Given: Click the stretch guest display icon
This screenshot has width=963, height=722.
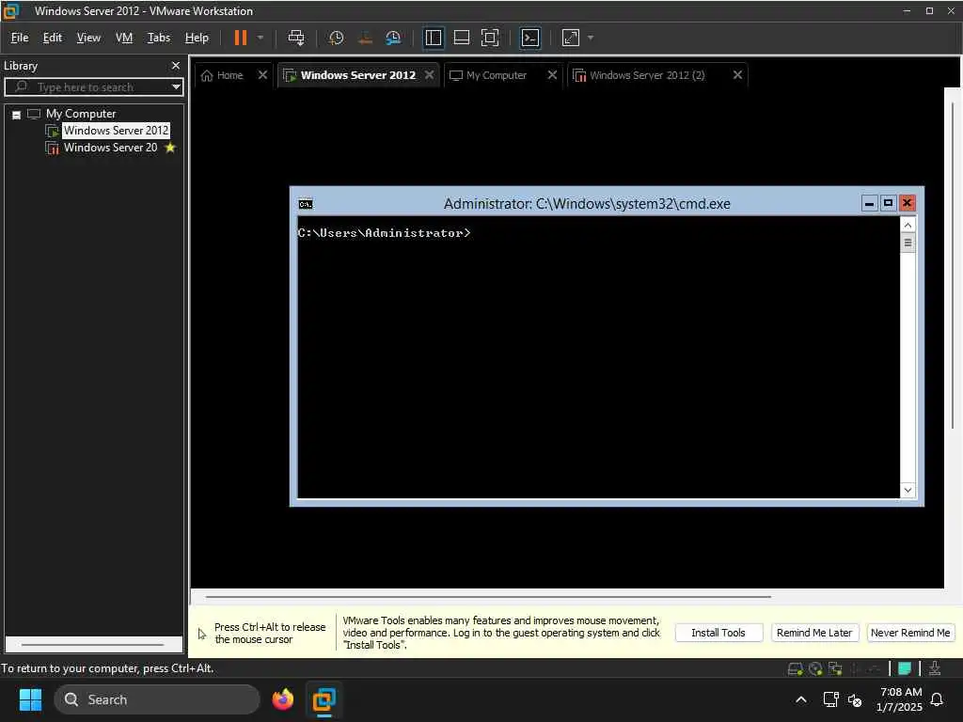Looking at the screenshot, I should (x=571, y=38).
